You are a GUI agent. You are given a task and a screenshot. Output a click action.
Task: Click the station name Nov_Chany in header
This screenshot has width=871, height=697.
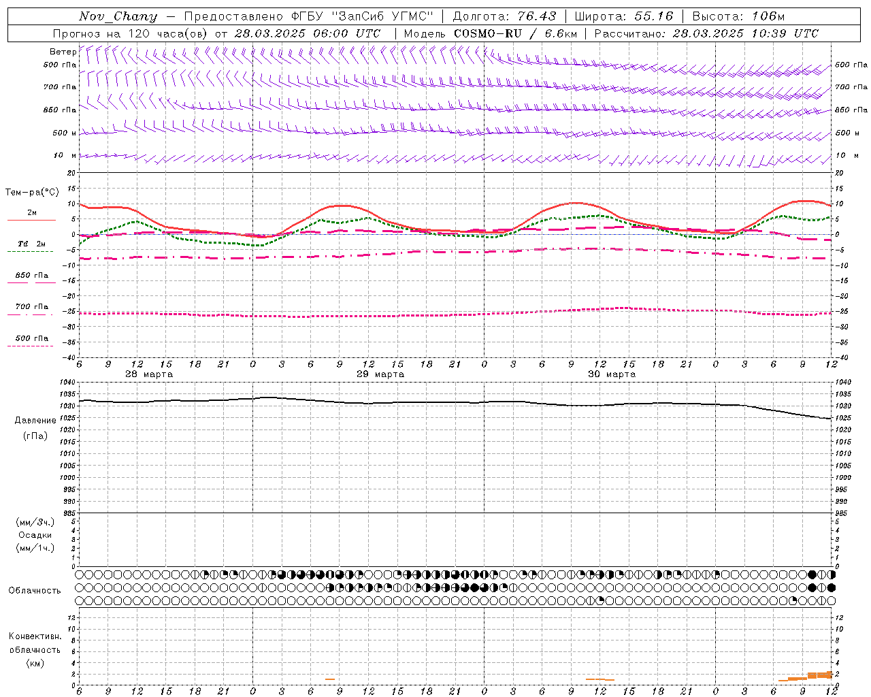pyautogui.click(x=118, y=16)
